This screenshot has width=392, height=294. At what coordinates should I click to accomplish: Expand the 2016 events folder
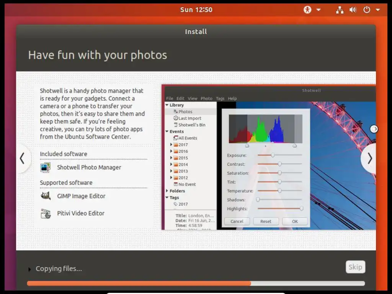click(x=171, y=151)
